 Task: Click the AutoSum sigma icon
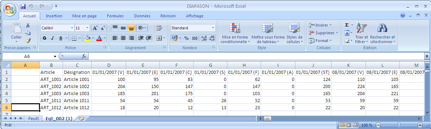coord(347,25)
